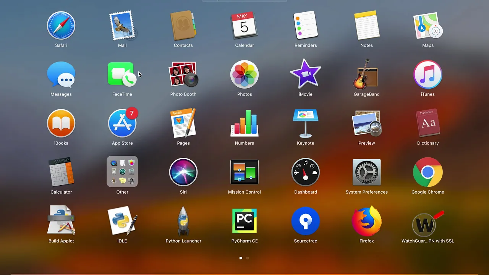Open the Notes app

[367, 26]
